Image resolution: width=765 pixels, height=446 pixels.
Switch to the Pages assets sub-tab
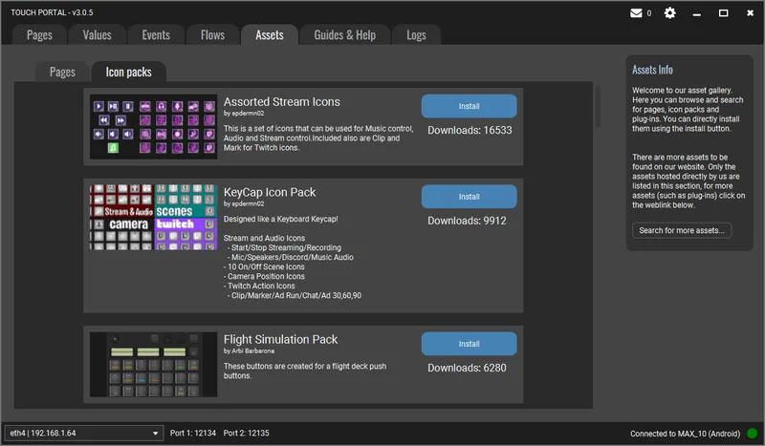[x=62, y=72]
